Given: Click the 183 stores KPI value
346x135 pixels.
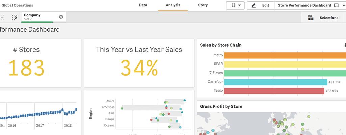Looking at the screenshot, I should 26,67.
